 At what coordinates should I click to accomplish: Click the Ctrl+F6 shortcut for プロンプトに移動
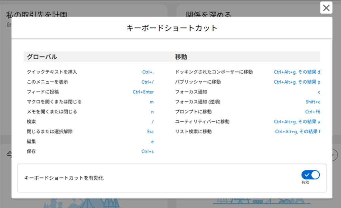(x=312, y=112)
